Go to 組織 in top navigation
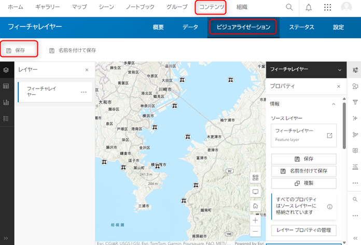Image resolution: width=361 pixels, height=245 pixels. click(x=242, y=7)
